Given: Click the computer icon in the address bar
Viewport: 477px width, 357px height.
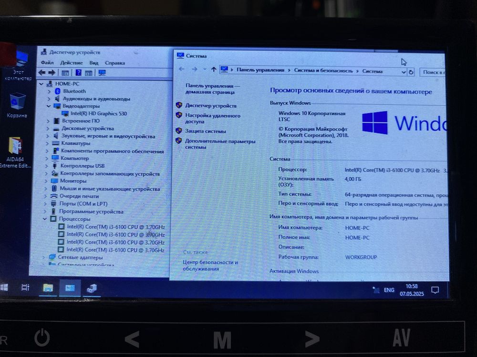Looking at the screenshot, I should [225, 69].
